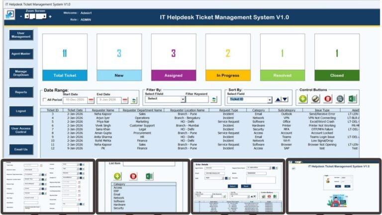
Task: Sort descending with the down arrow
Action: tap(285, 100)
